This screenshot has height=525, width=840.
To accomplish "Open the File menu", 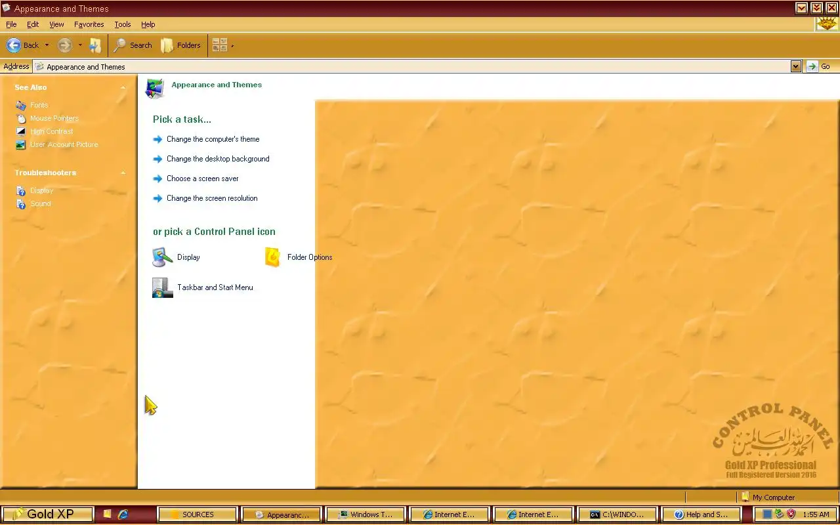I will pos(11,24).
